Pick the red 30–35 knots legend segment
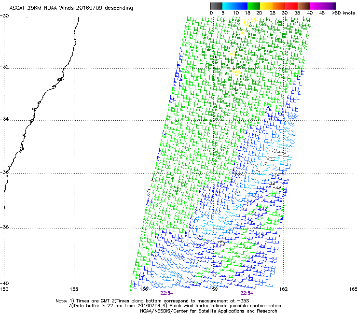Image resolution: width=357 pixels, height=314 pixels. pyautogui.click(x=291, y=6)
